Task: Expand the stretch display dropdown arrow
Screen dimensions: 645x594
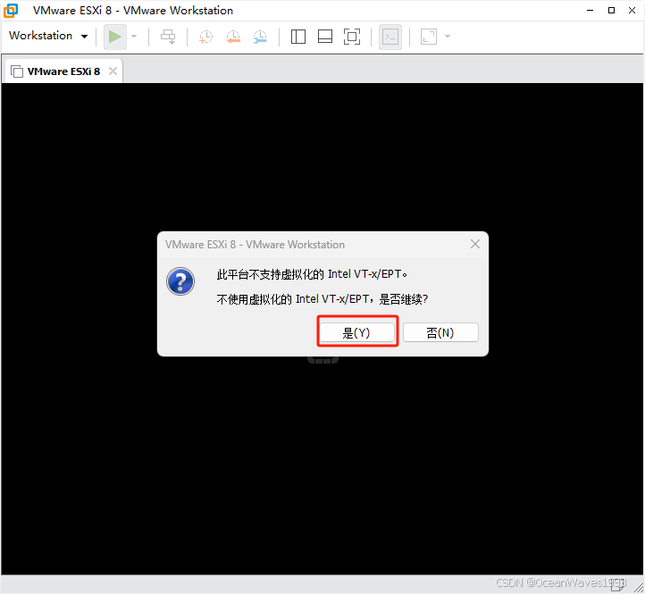Action: [448, 37]
